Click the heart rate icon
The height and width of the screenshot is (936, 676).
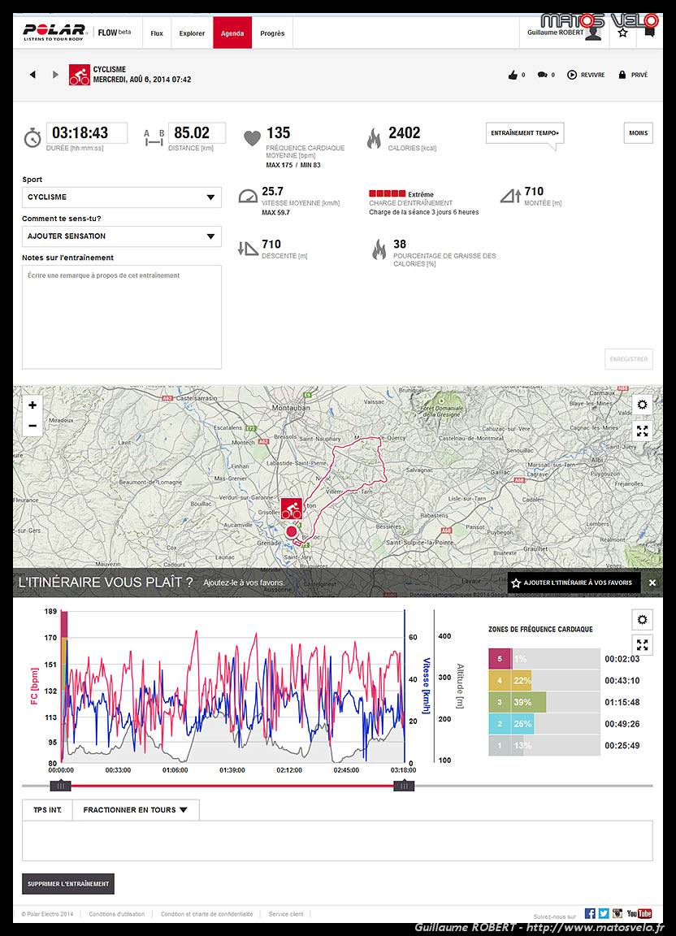[x=253, y=138]
